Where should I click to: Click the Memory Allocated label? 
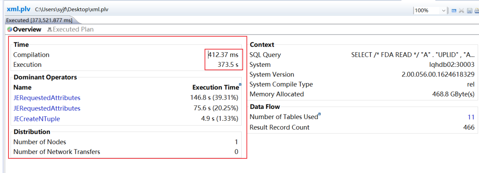coord(277,94)
